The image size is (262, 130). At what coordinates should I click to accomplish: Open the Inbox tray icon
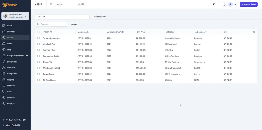coord(4,44)
